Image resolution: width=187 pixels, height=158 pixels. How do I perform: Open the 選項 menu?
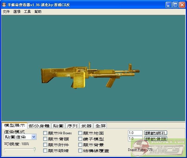(17, 12)
